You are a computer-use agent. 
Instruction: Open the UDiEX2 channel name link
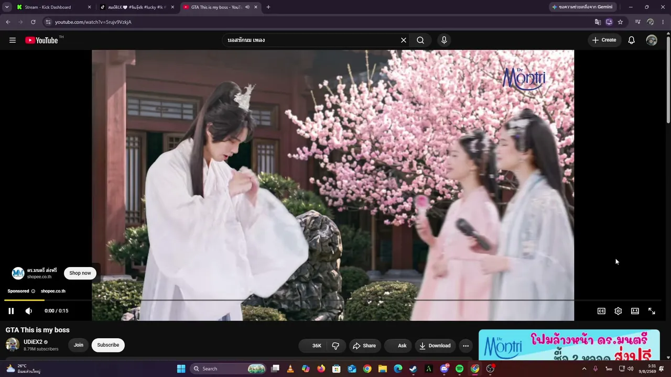(33, 342)
